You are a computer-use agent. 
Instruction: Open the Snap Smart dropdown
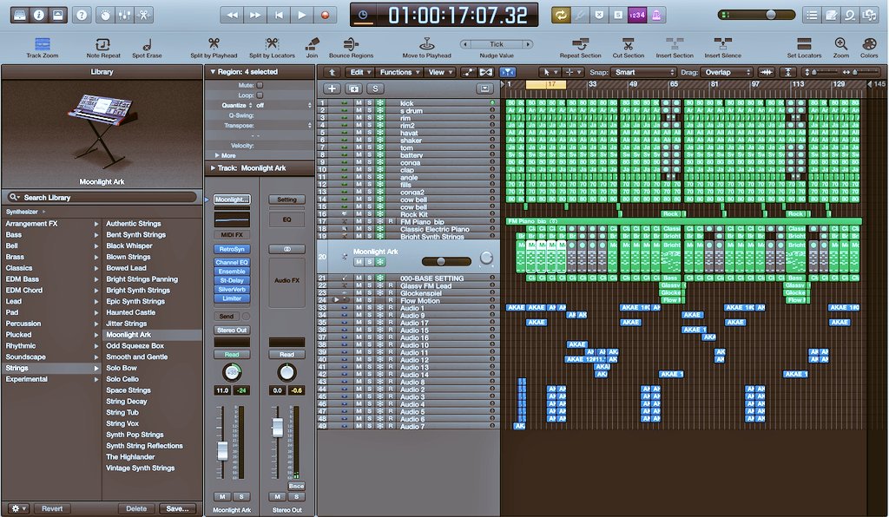[x=644, y=72]
